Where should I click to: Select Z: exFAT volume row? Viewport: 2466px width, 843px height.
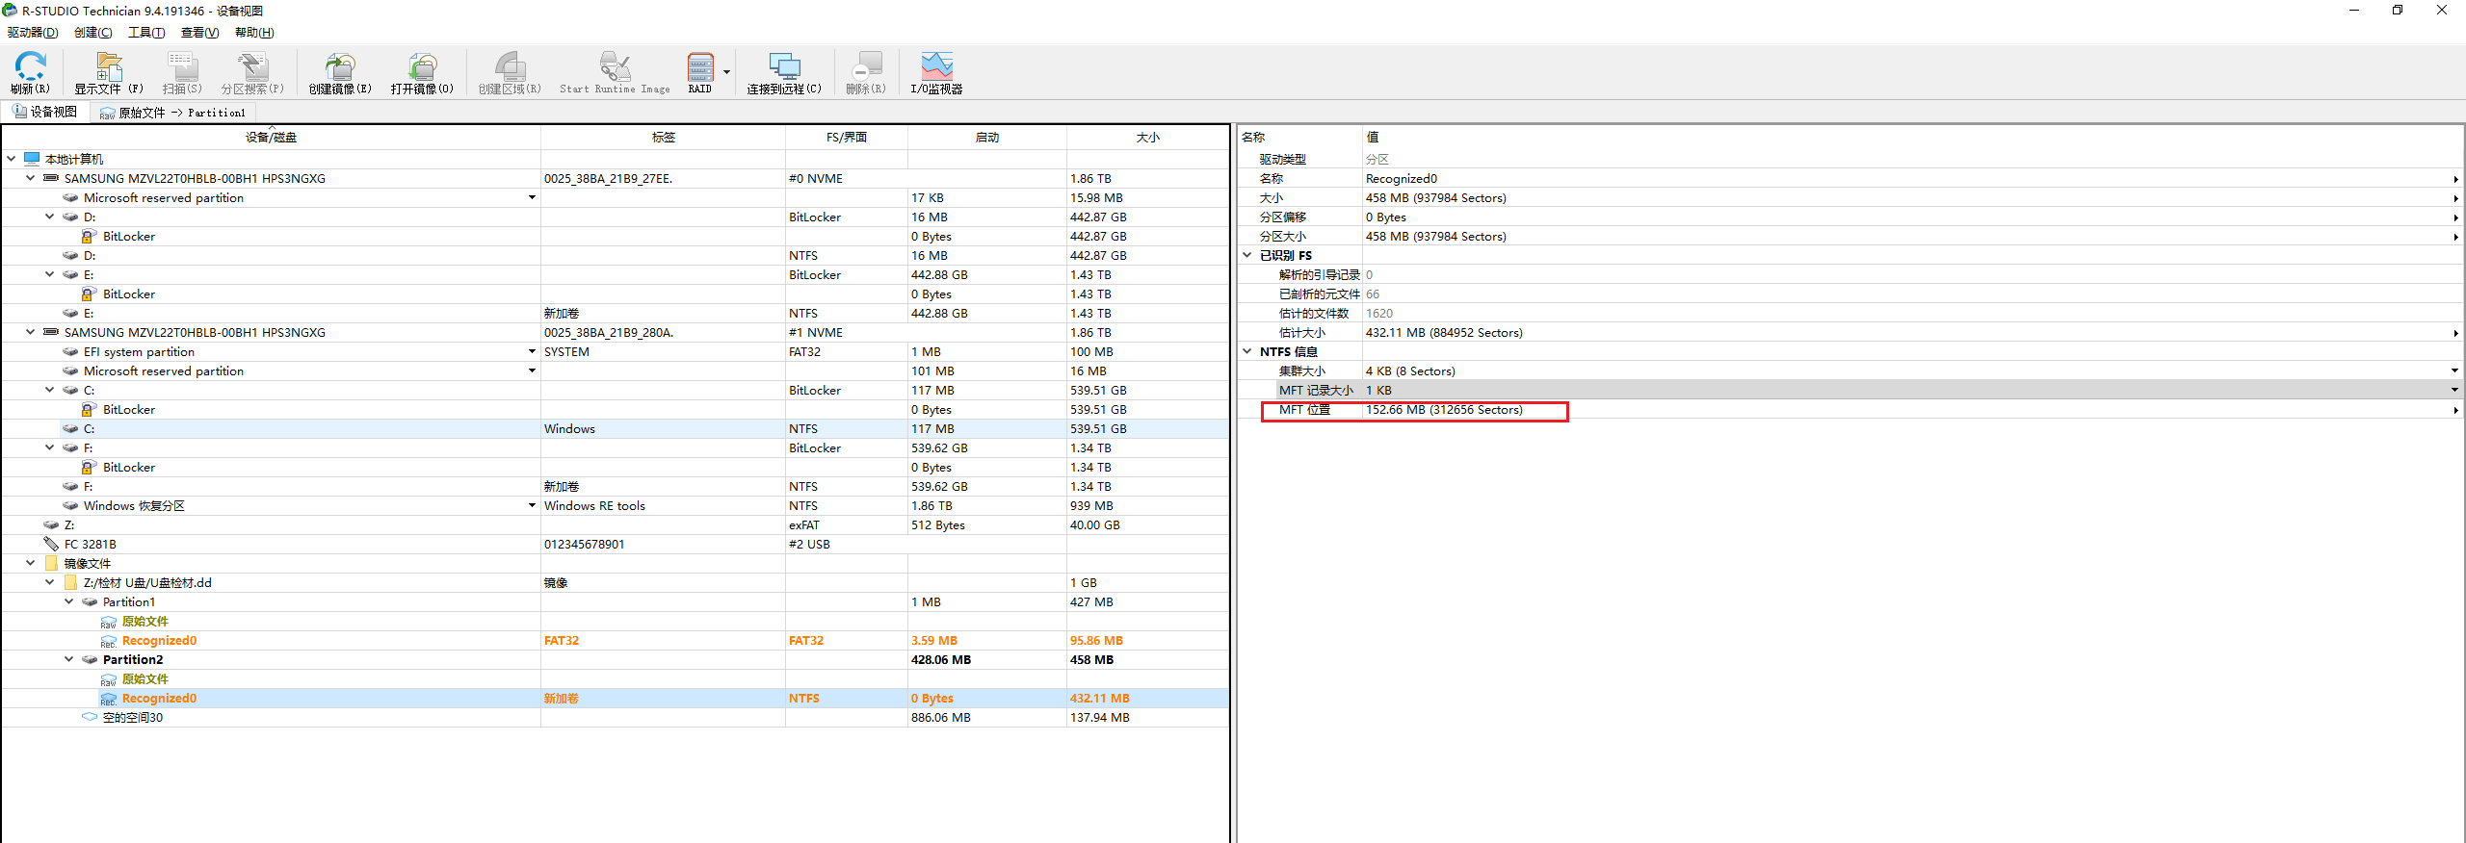pyautogui.click(x=615, y=524)
